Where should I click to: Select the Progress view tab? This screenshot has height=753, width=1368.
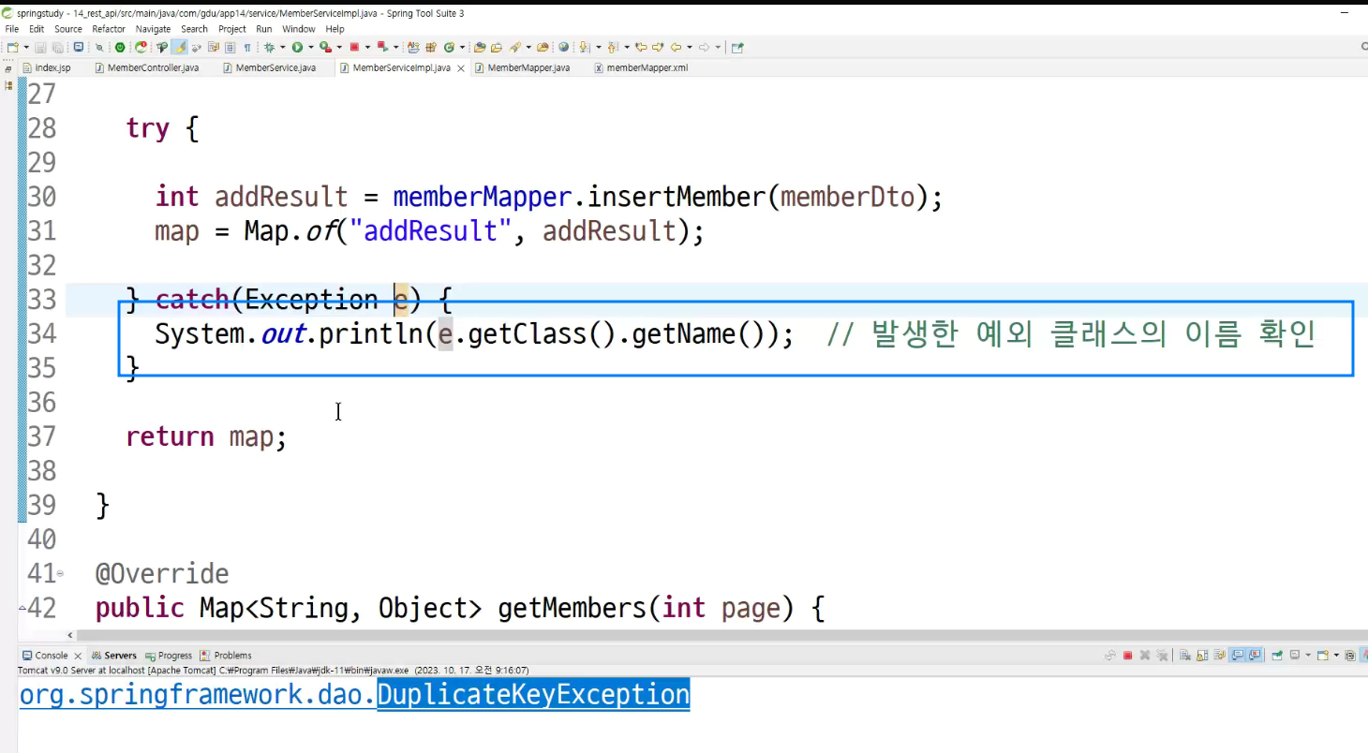click(x=168, y=656)
